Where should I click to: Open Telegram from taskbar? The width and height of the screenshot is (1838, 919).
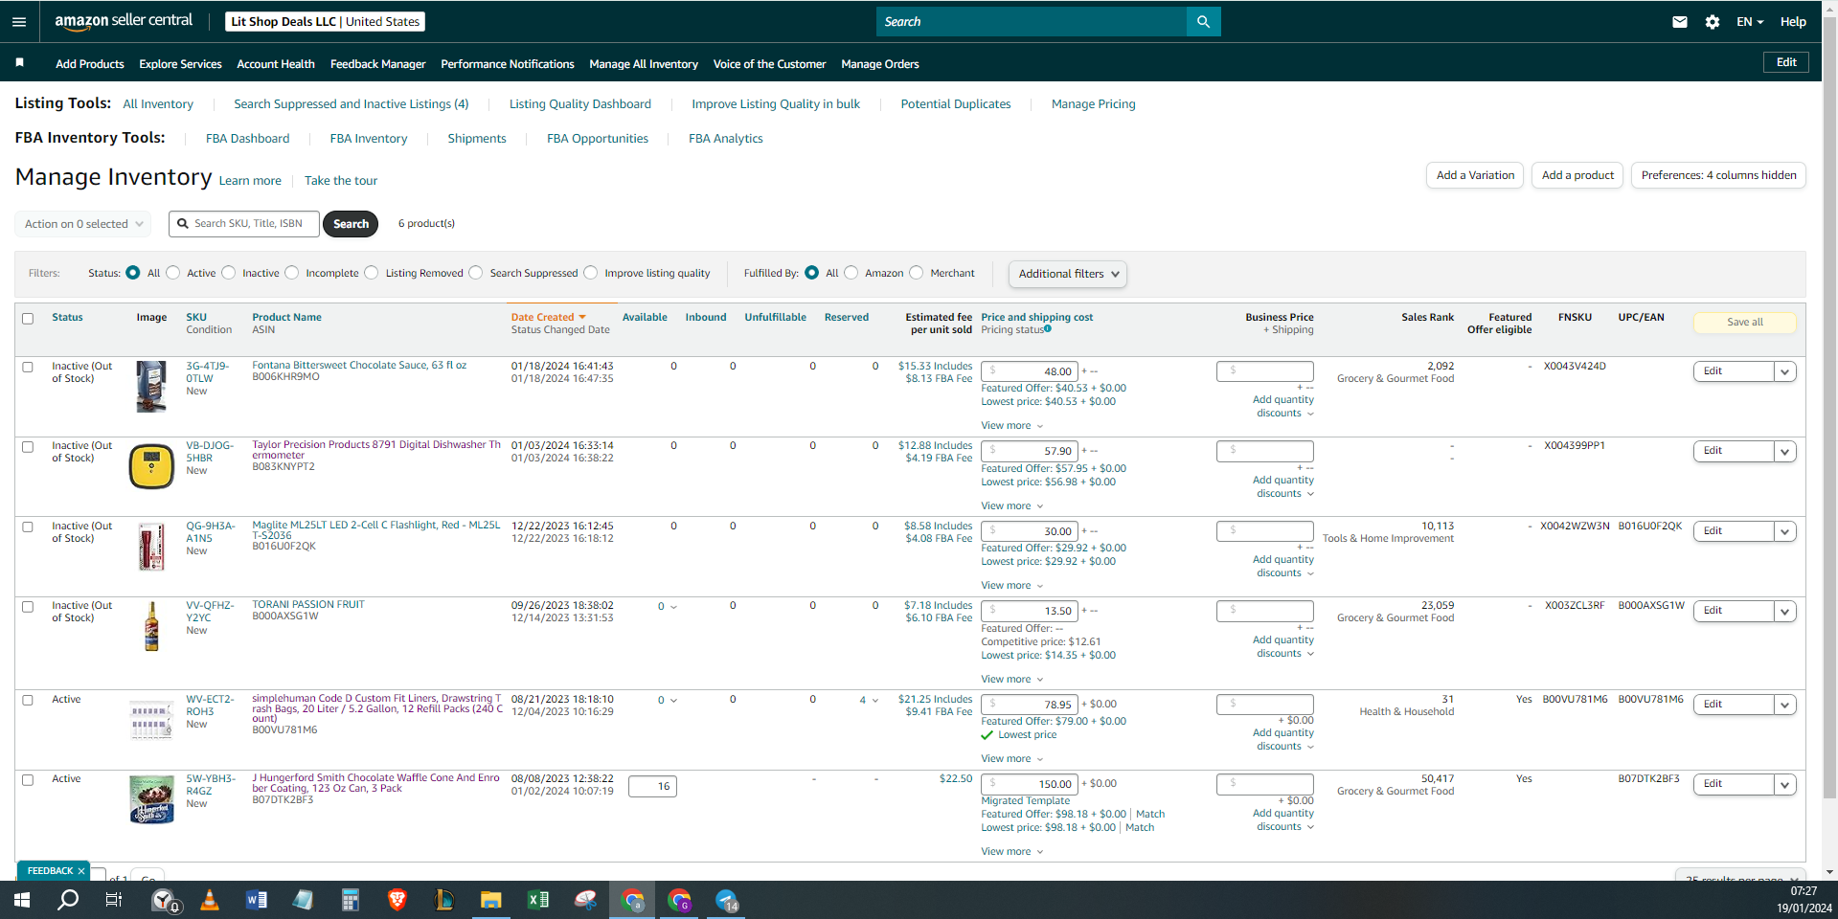(727, 900)
